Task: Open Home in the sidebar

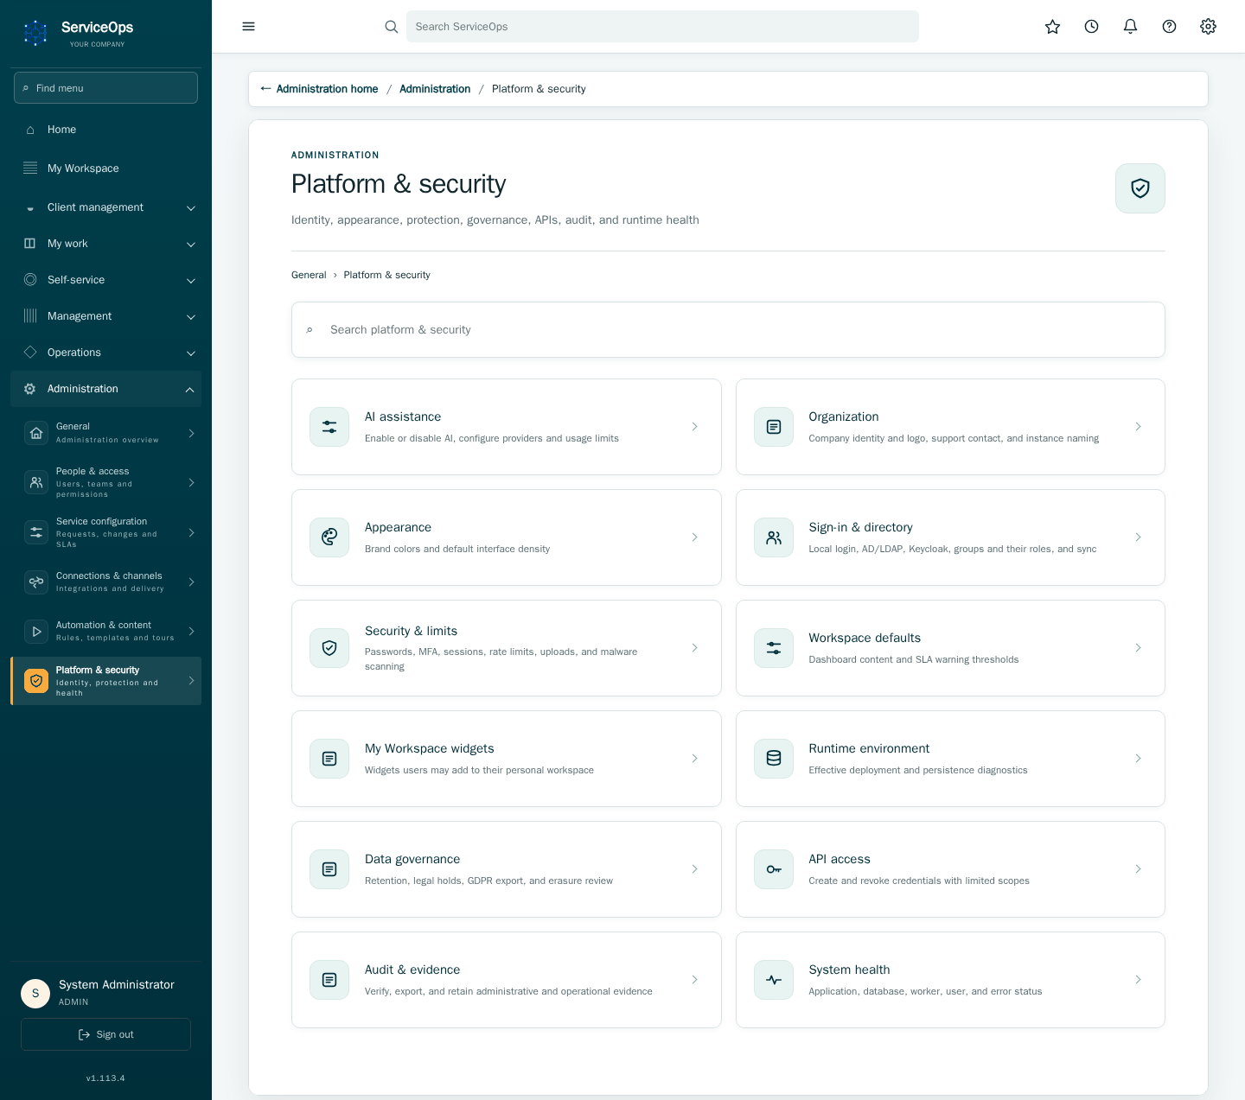Action: point(105,130)
